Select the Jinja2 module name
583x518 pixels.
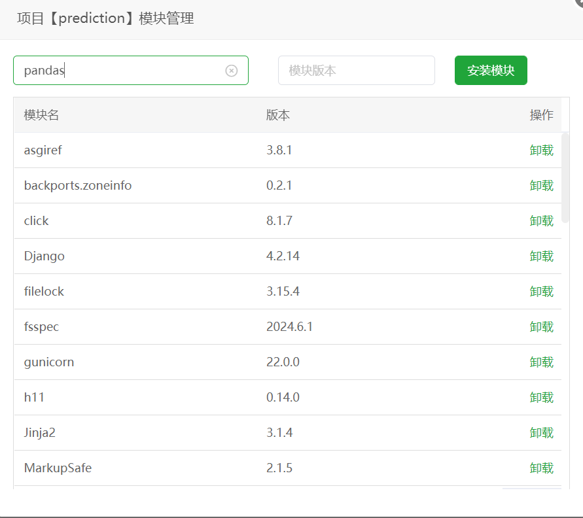click(x=39, y=432)
